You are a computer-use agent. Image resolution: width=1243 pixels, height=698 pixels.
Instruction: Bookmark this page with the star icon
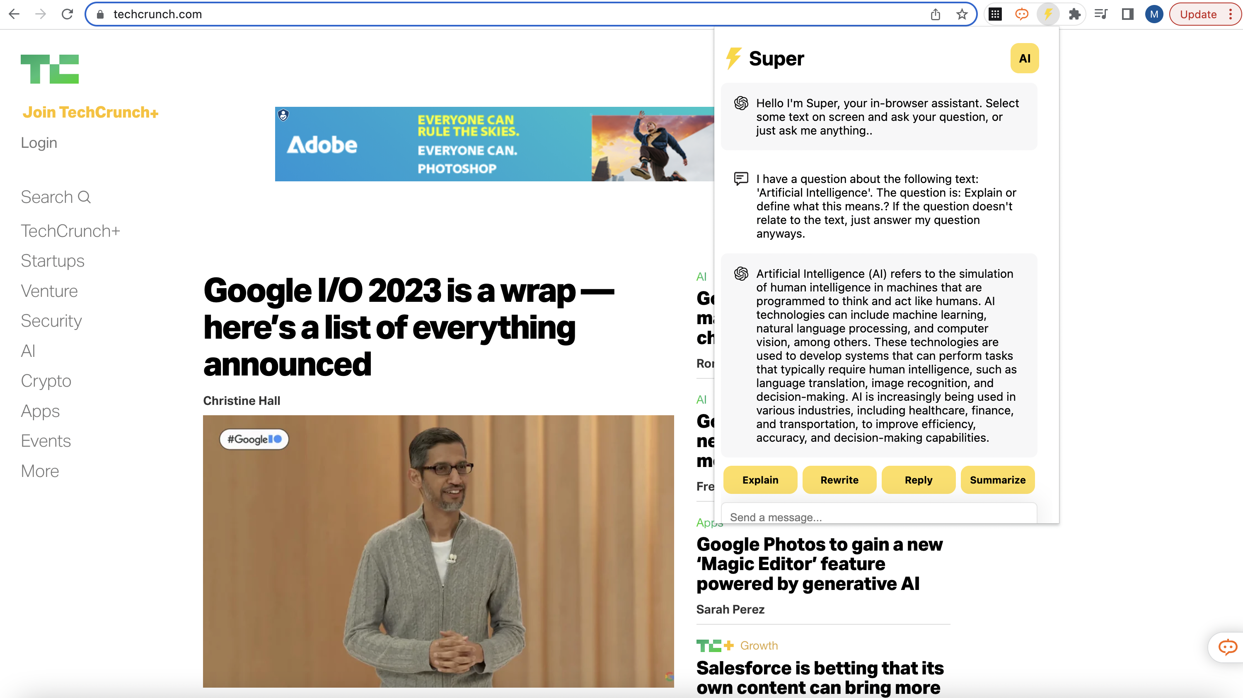tap(962, 14)
